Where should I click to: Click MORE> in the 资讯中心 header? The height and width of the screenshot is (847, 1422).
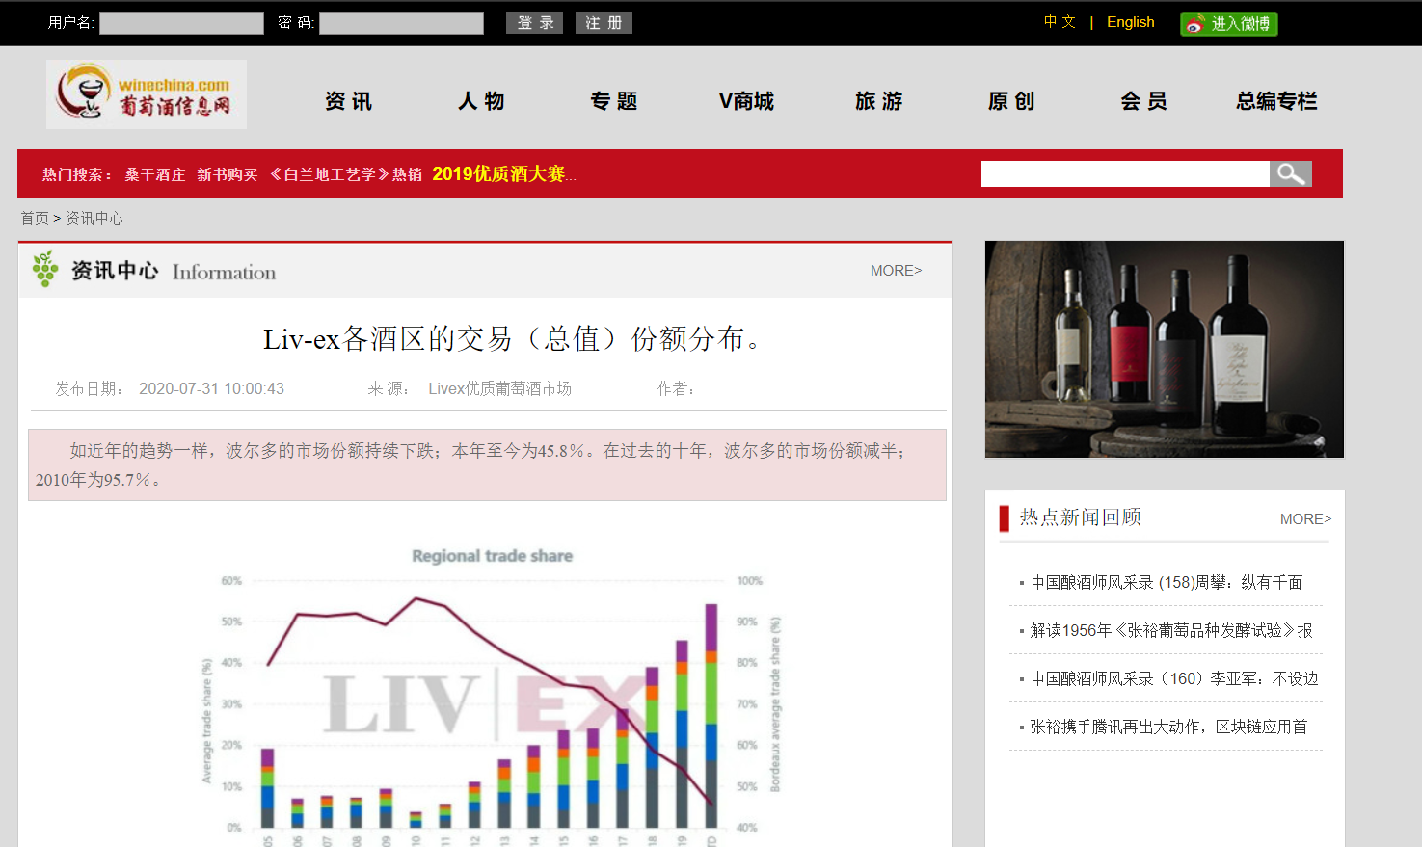click(x=896, y=271)
